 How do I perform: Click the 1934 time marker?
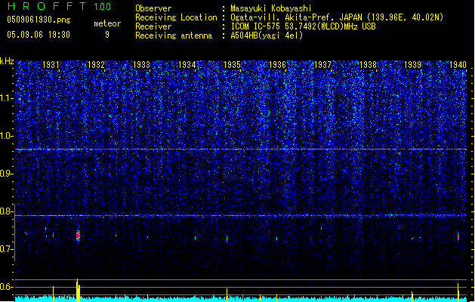coord(187,65)
